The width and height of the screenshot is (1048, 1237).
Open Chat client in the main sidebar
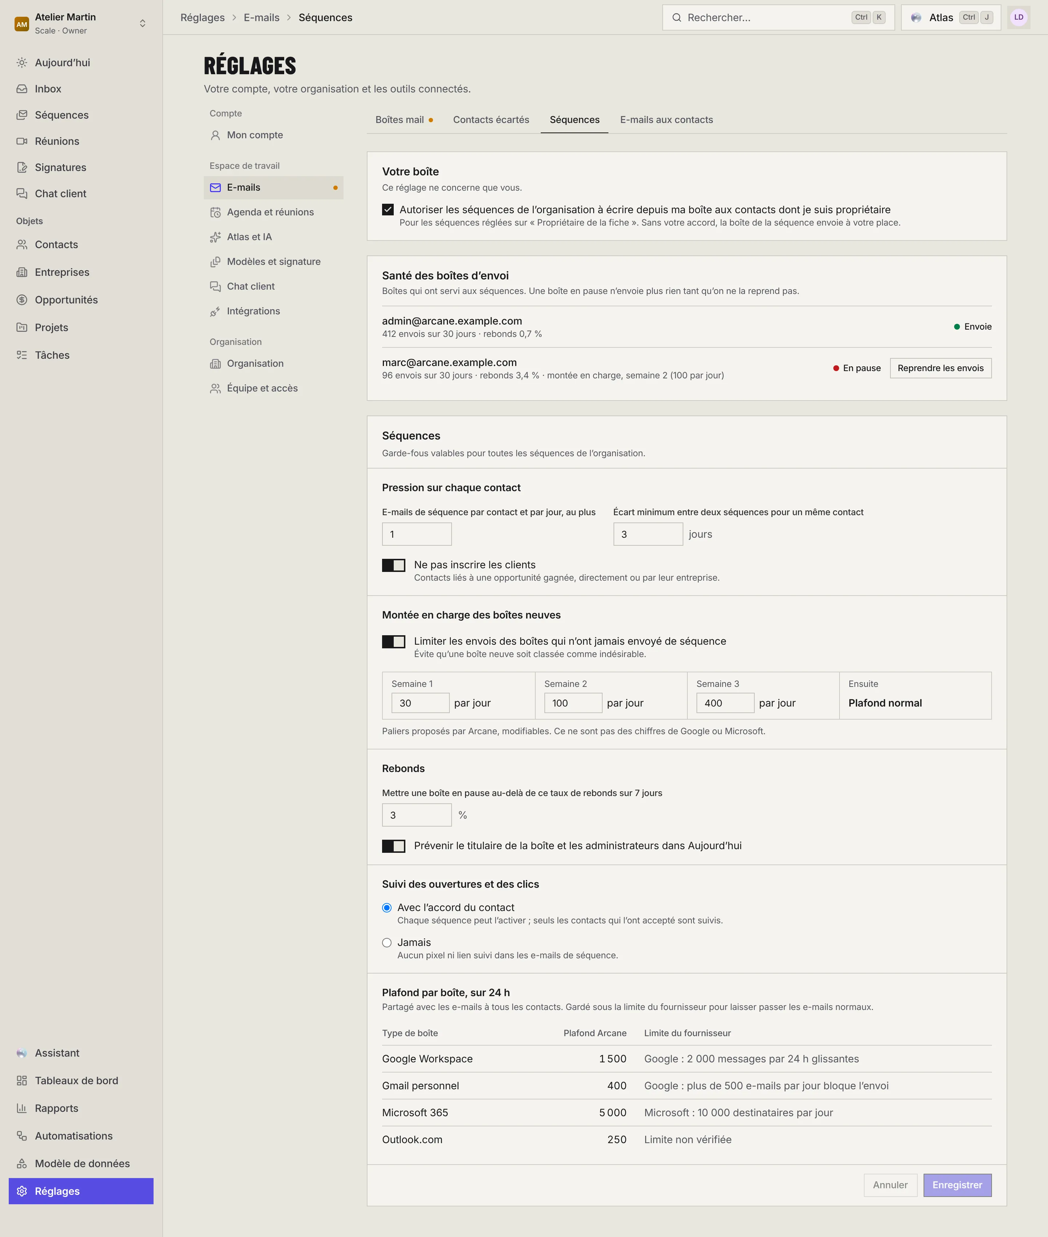tap(81, 194)
